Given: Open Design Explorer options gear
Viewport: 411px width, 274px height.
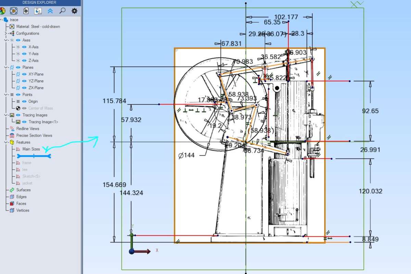Looking at the screenshot, I should (74, 11).
